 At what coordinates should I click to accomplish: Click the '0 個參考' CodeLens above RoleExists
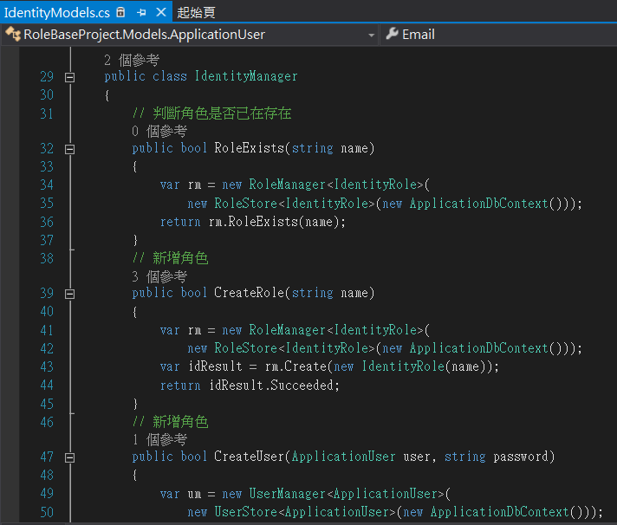click(159, 131)
